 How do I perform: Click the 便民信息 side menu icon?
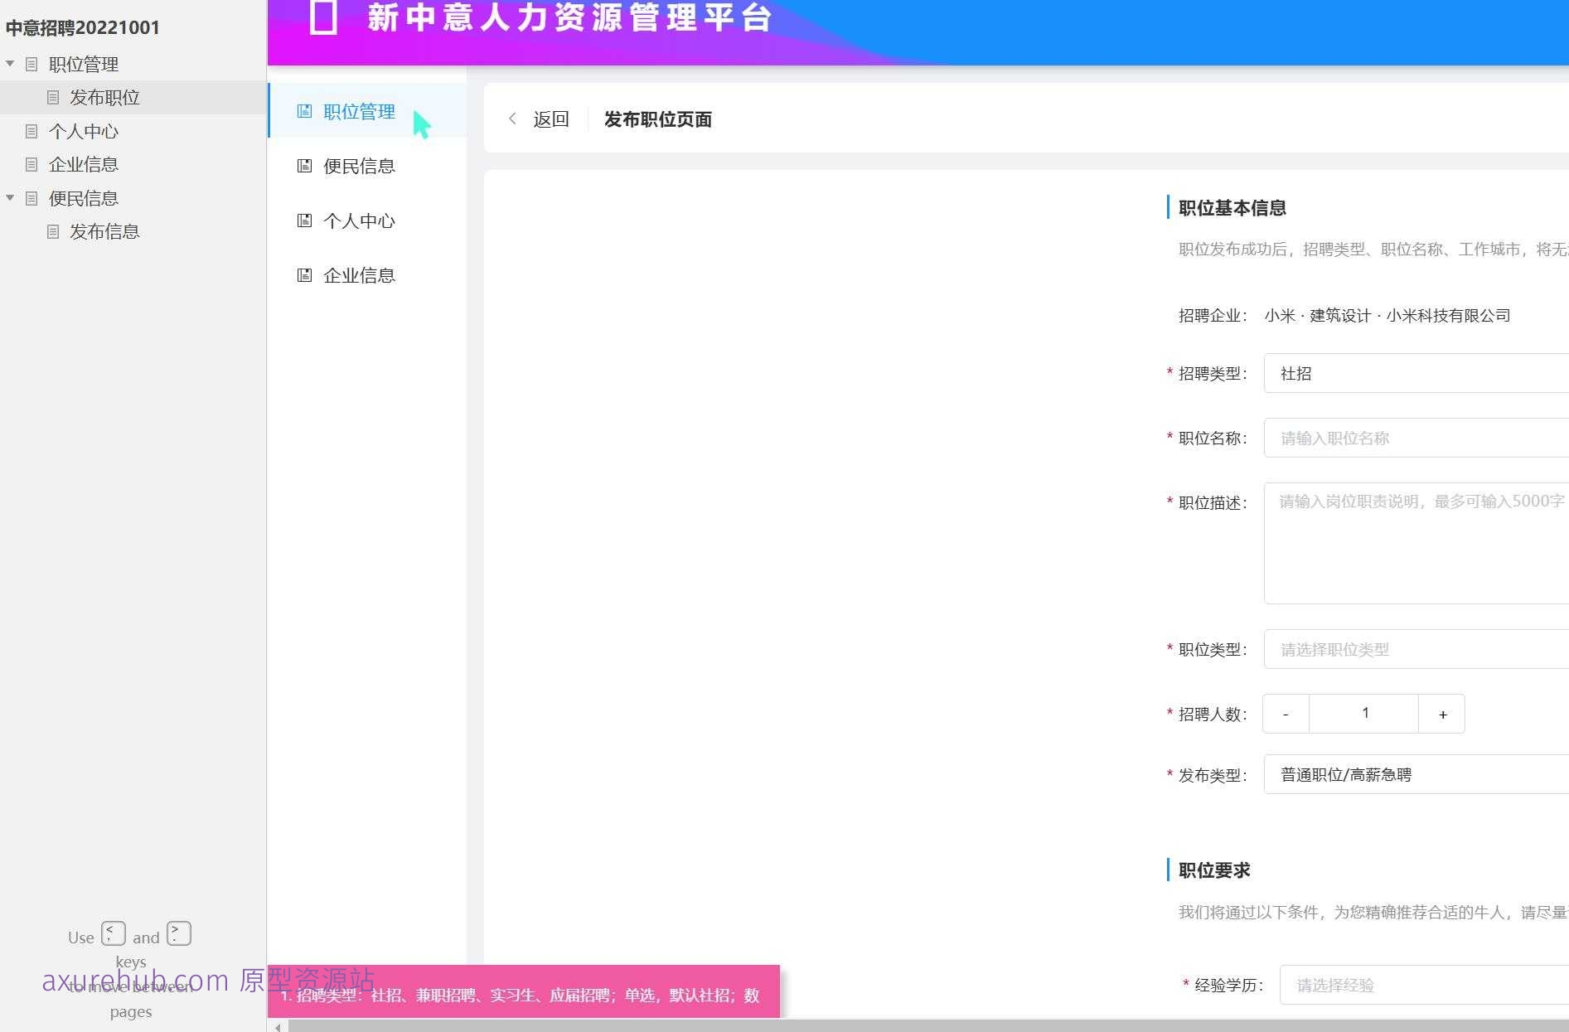pos(304,166)
